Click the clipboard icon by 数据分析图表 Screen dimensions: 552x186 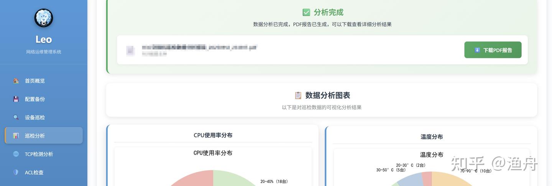(x=298, y=95)
